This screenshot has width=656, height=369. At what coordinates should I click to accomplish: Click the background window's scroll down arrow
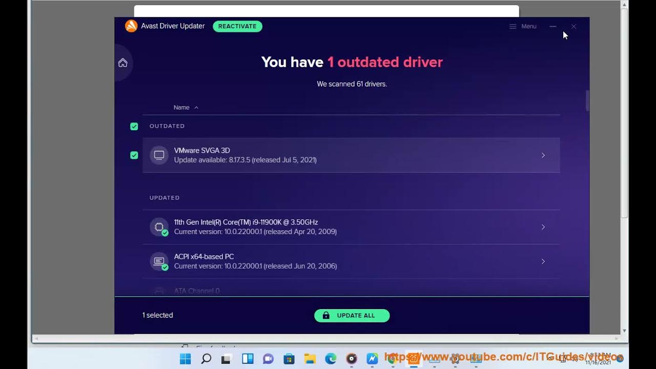click(x=624, y=331)
